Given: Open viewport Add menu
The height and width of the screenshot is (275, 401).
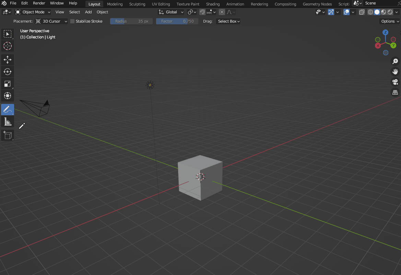Looking at the screenshot, I should (88, 12).
